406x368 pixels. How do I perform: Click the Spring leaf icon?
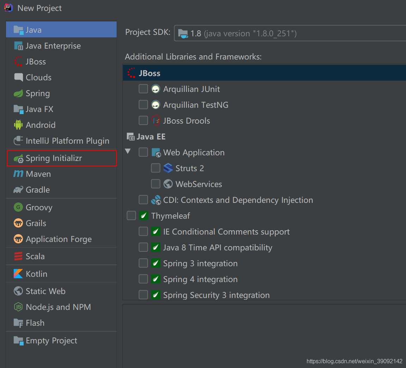[x=18, y=93]
